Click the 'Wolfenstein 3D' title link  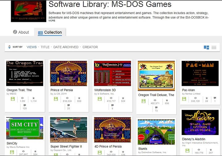tap(105, 90)
